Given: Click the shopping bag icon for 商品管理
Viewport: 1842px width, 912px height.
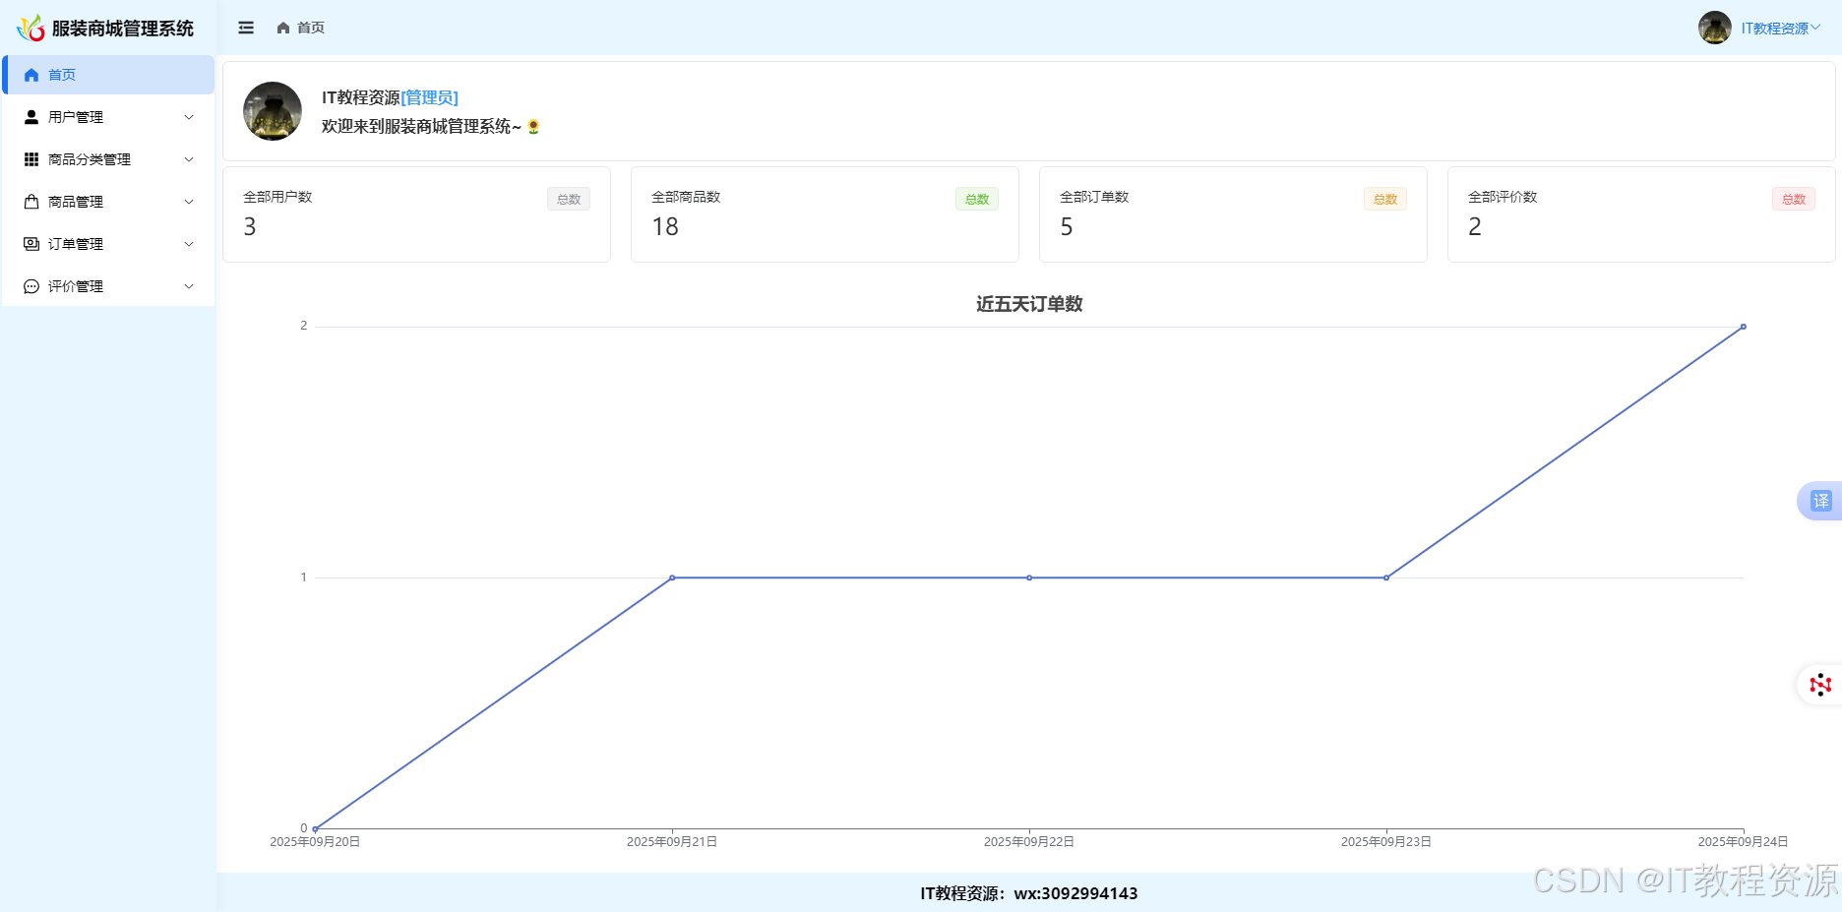Looking at the screenshot, I should click(x=31, y=202).
